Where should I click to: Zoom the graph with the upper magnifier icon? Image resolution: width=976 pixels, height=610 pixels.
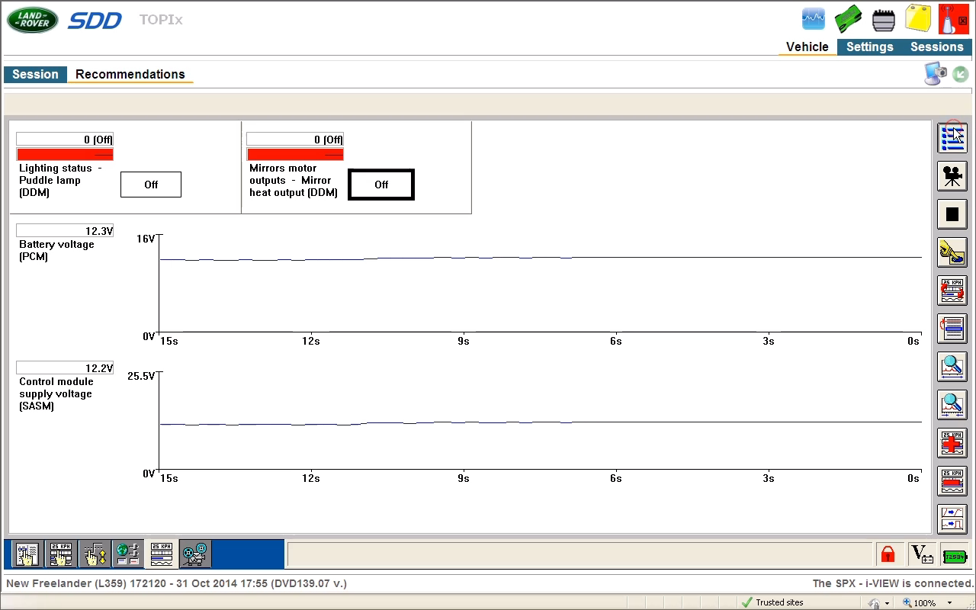point(952,367)
